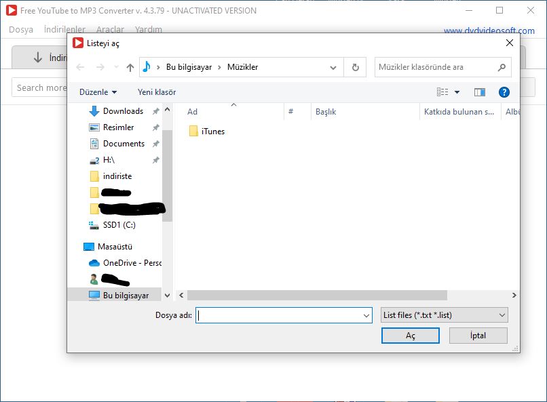
Task: Click the Downloads pin icon
Action: pyautogui.click(x=155, y=111)
